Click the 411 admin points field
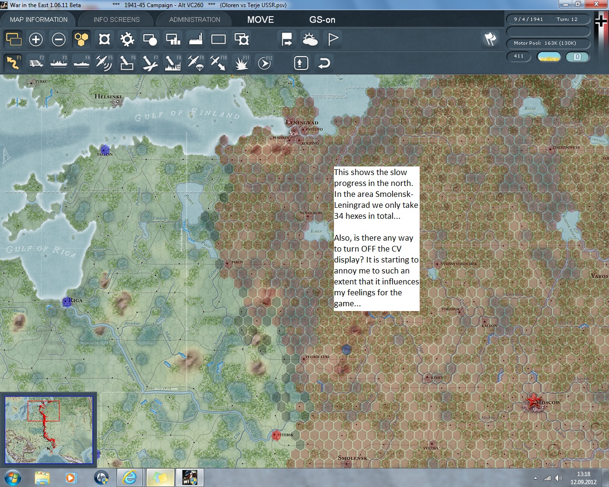The image size is (609, 487). point(519,56)
